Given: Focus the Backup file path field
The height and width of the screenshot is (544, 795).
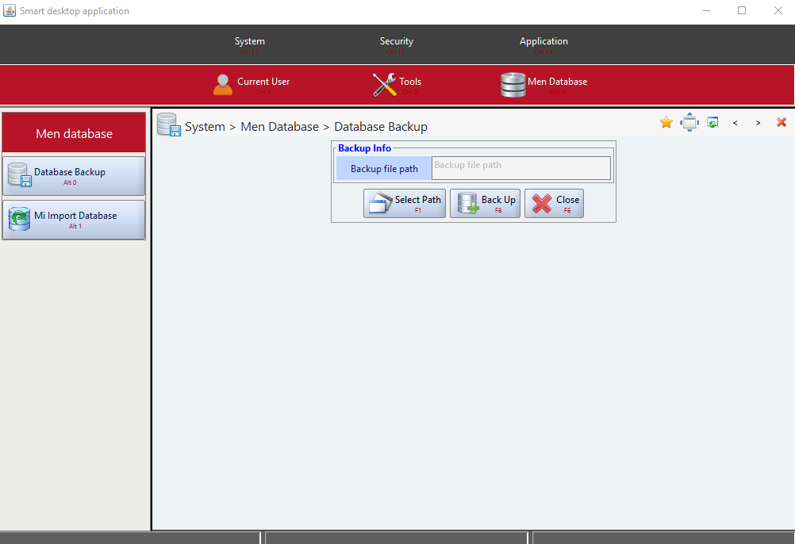Looking at the screenshot, I should click(520, 168).
